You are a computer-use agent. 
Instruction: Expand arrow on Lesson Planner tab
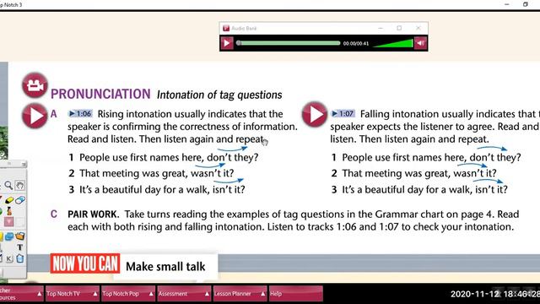click(262, 294)
